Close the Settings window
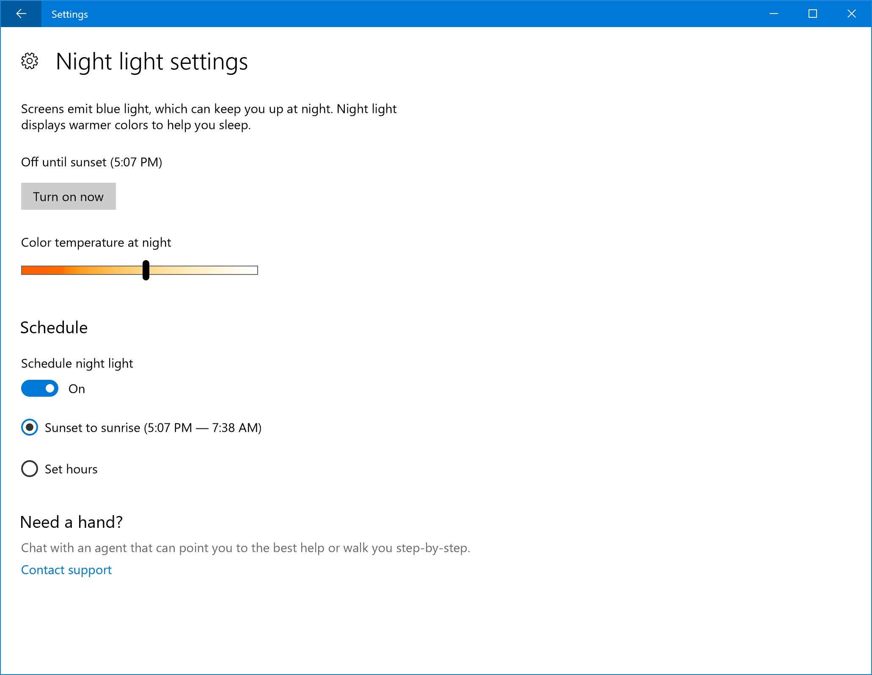This screenshot has width=872, height=675. [851, 14]
